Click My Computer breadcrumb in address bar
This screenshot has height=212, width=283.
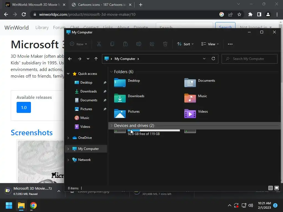point(125,59)
